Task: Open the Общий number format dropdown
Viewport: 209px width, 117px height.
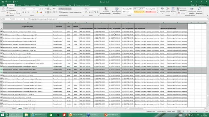Action: (x=98, y=9)
